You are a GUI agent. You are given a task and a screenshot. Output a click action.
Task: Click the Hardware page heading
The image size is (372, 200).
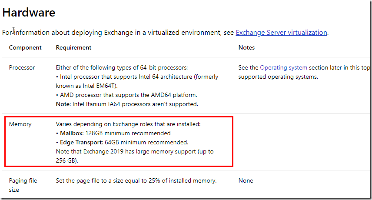(x=29, y=12)
